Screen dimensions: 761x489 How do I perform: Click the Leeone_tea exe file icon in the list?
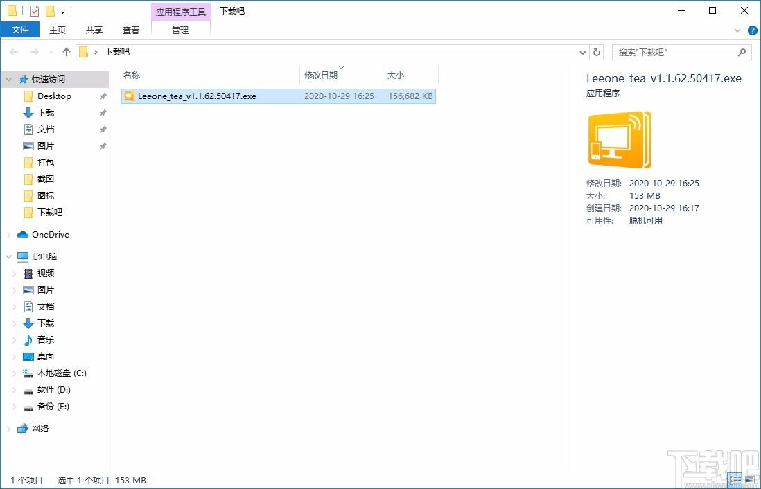click(x=129, y=96)
